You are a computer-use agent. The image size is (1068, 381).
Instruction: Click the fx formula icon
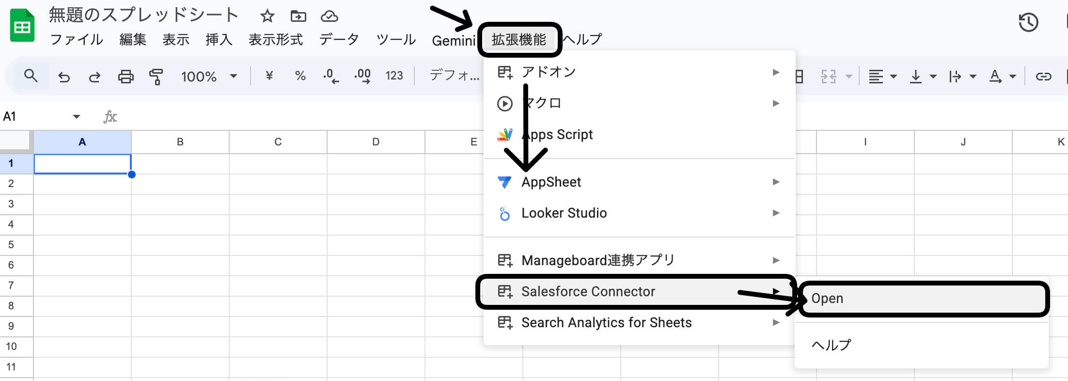(x=110, y=117)
